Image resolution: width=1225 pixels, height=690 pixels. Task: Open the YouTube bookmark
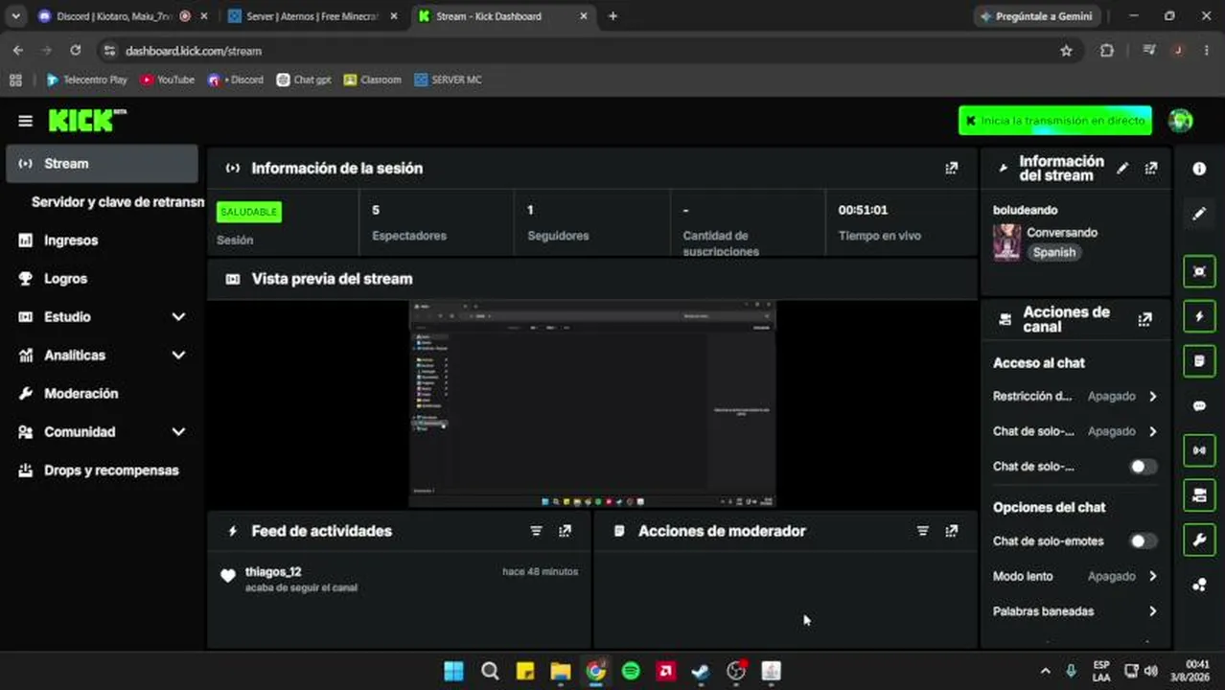click(167, 80)
